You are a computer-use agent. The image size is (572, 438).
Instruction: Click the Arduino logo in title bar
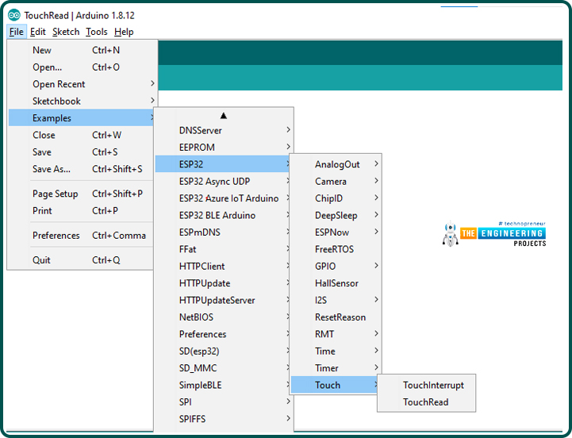14,14
